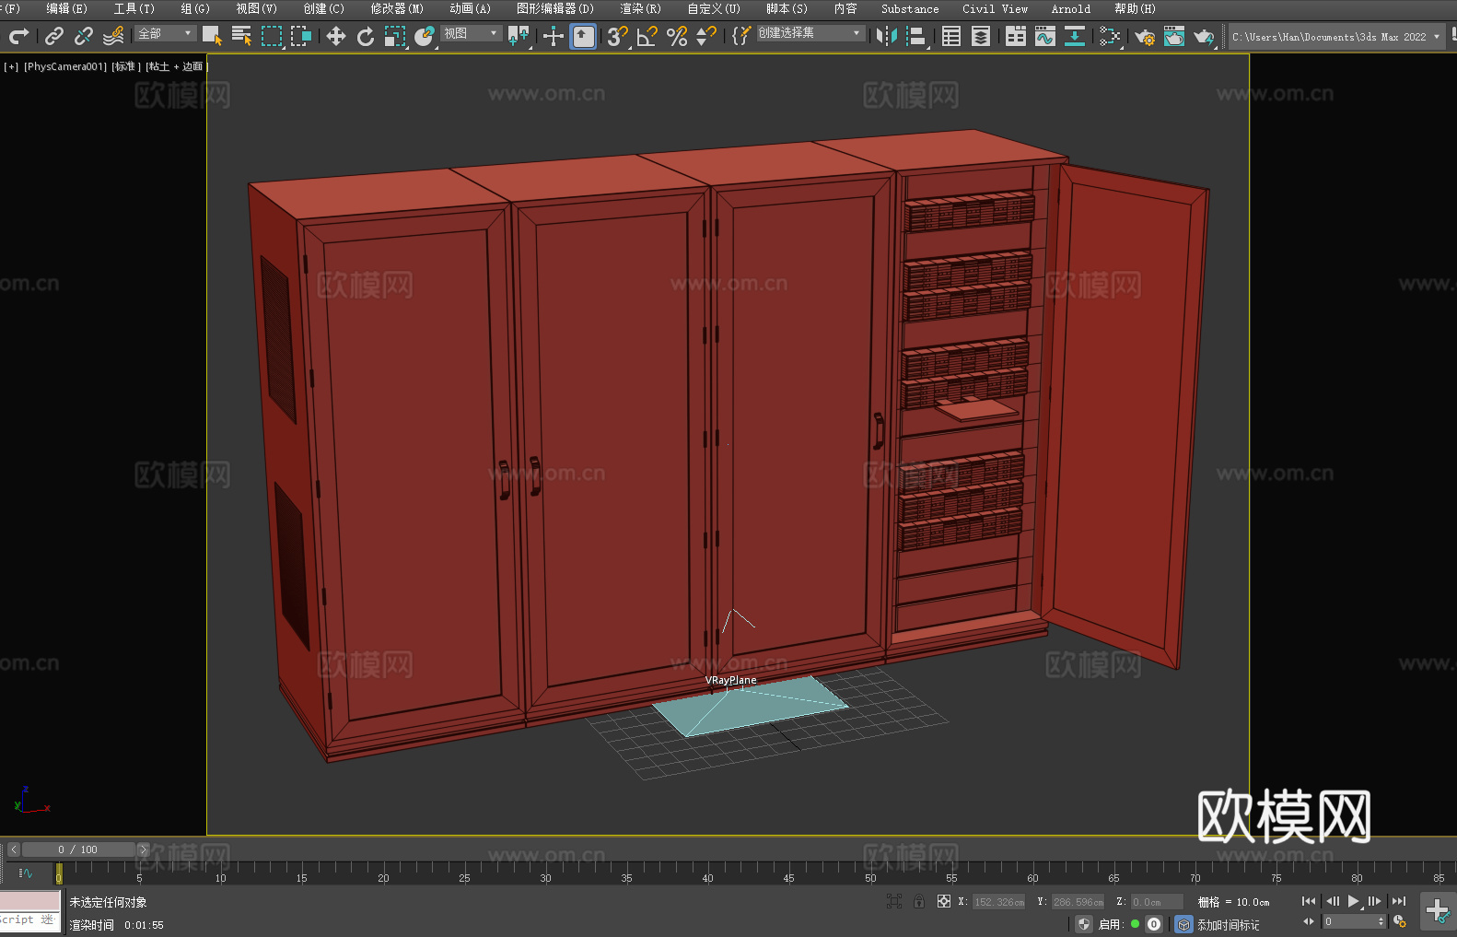Activate Bind to Space Warp tool
The image size is (1457, 937).
[x=113, y=36]
